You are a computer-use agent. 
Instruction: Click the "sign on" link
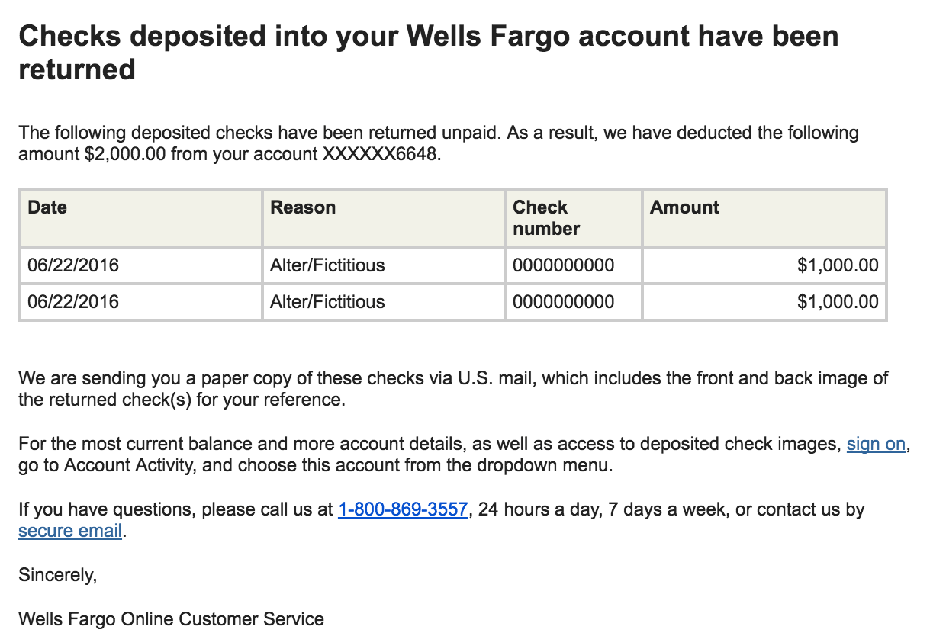(x=876, y=444)
